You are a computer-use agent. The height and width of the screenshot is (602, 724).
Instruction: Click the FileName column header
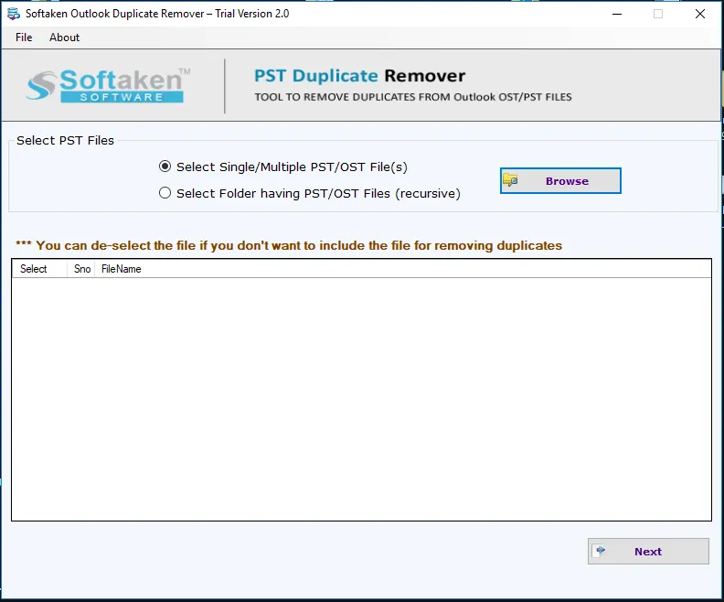(x=121, y=269)
